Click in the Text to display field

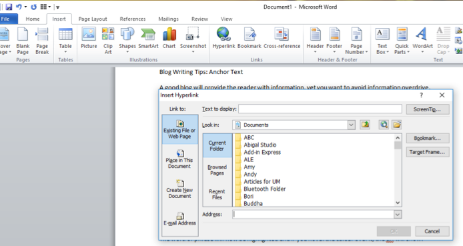(320, 109)
